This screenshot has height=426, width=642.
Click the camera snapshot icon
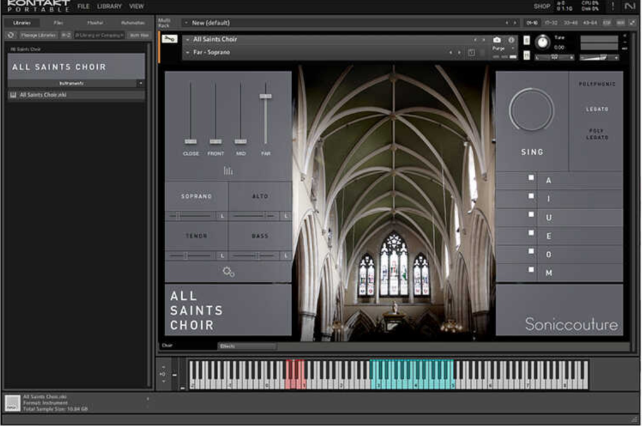click(497, 40)
